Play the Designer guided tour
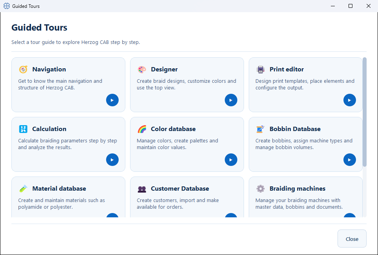The height and width of the screenshot is (255, 378). 231,100
